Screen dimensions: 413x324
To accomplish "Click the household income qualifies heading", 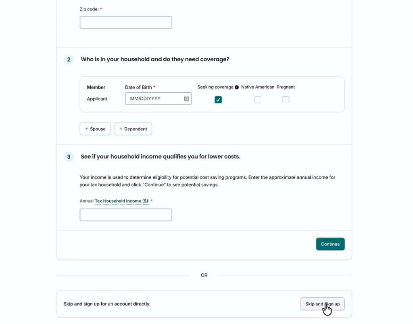I will tap(160, 156).
